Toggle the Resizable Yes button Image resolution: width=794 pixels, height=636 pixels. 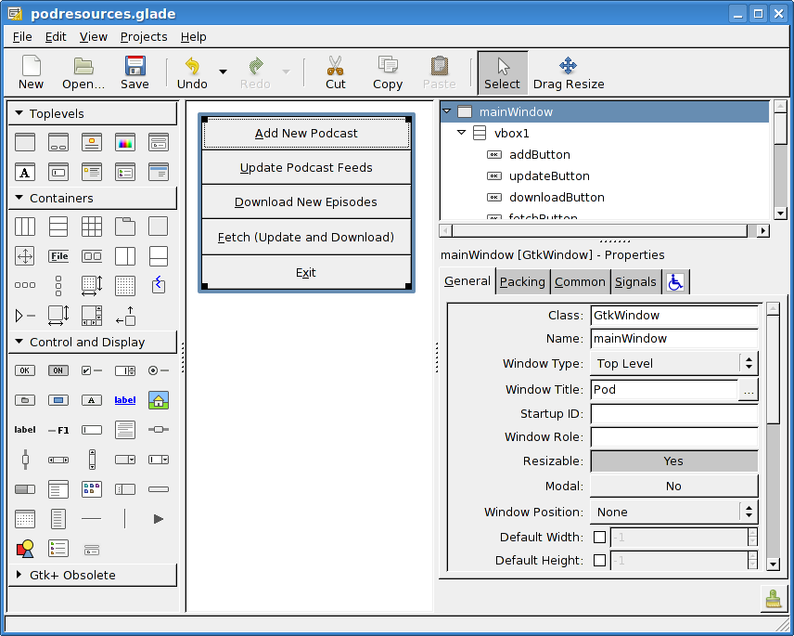click(x=673, y=461)
